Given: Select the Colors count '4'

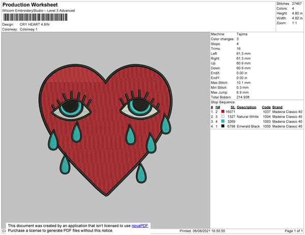Looking at the screenshot, I should tap(293, 9).
